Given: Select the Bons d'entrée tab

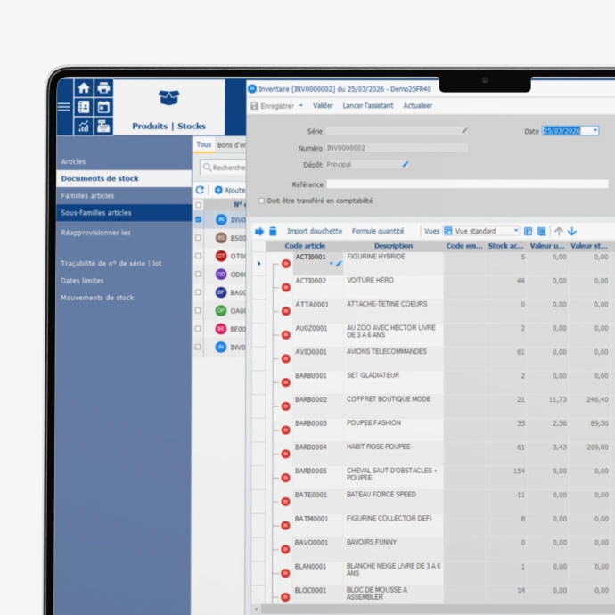Looking at the screenshot, I should pos(232,145).
